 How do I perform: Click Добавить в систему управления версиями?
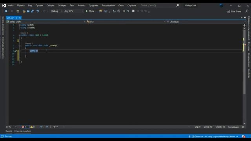(213, 136)
